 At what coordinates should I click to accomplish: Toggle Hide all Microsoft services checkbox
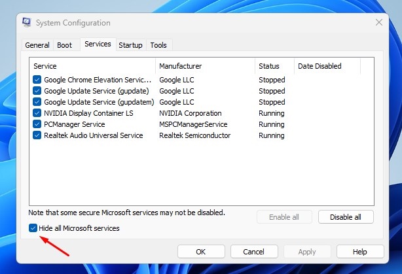[x=33, y=228]
